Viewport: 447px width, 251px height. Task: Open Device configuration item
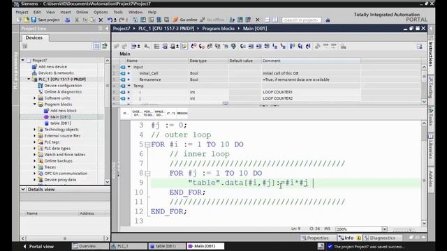(63, 85)
